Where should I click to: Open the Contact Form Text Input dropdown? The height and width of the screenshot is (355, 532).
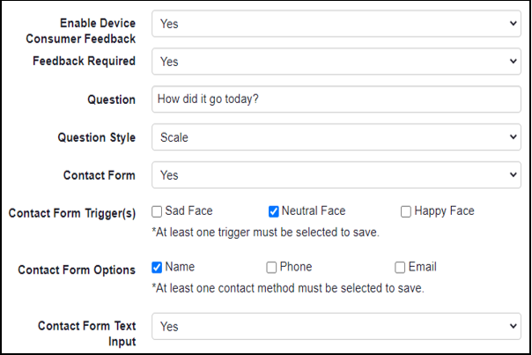[x=336, y=326]
